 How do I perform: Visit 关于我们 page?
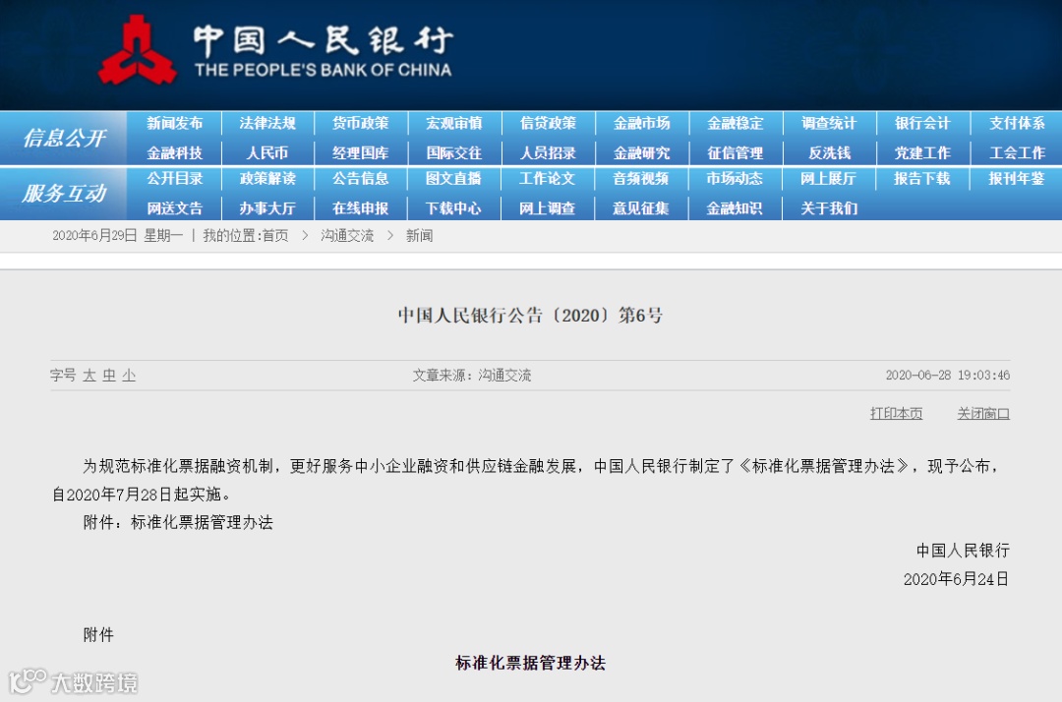829,208
